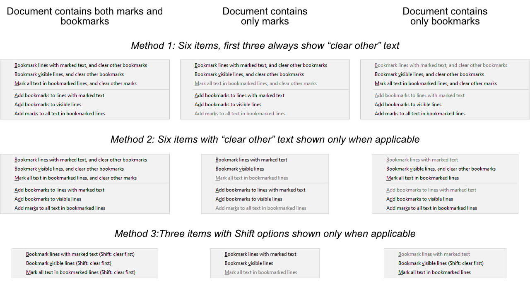Image resolution: width=530 pixels, height=291 pixels.
Task: Method 1 marks-and-bookmarks menu: Add marks to all text
Action: [x=85, y=113]
